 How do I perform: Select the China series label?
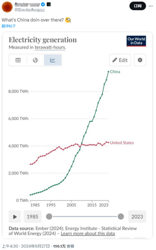(115, 72)
